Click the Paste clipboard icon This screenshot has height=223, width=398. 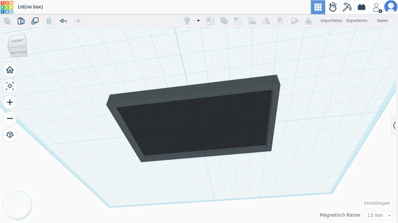pyautogui.click(x=21, y=21)
